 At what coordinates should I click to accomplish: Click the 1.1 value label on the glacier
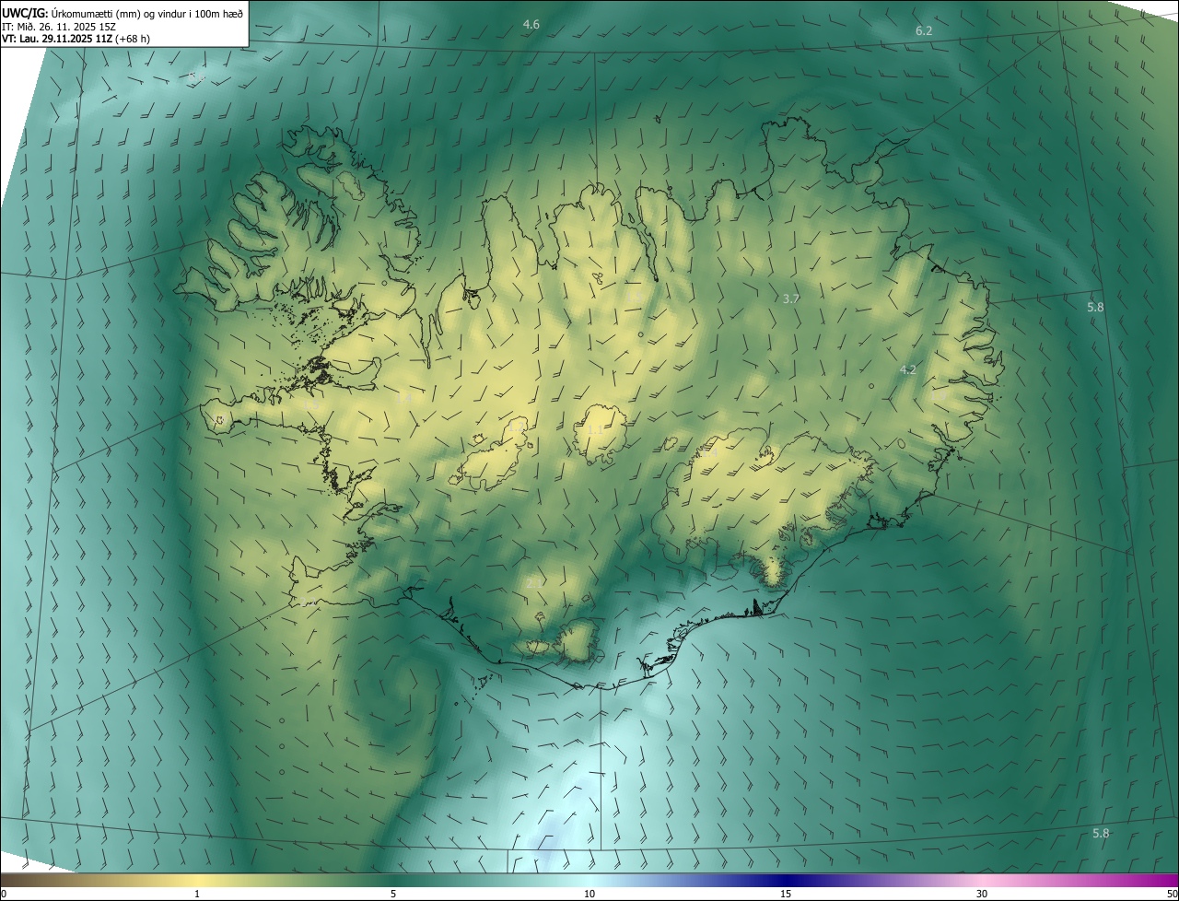tap(595, 430)
